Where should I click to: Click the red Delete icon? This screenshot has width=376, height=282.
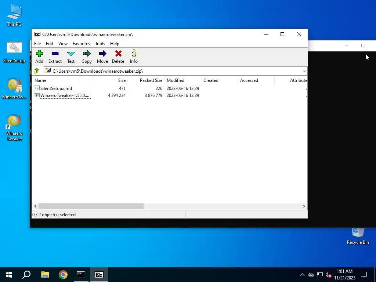tap(118, 54)
